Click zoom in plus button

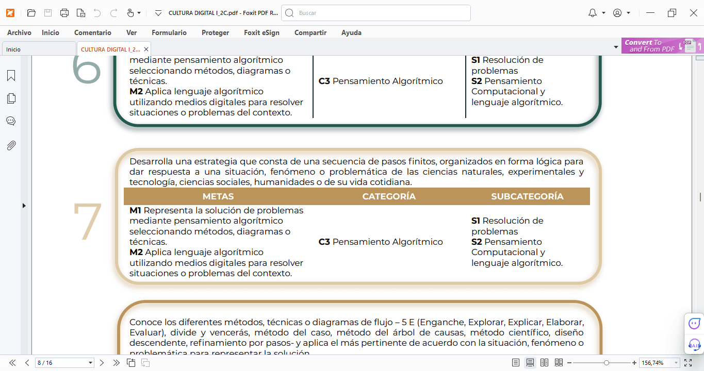pos(634,363)
